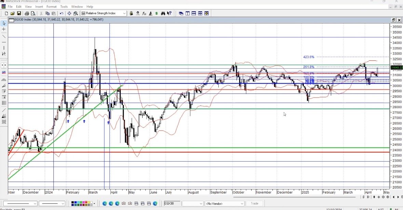Open the binoculars search tool

(x=163, y=13)
